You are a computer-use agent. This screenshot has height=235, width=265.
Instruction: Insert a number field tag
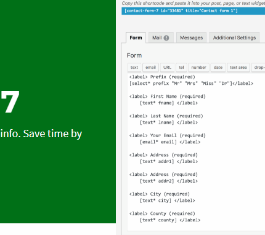pos(198,68)
